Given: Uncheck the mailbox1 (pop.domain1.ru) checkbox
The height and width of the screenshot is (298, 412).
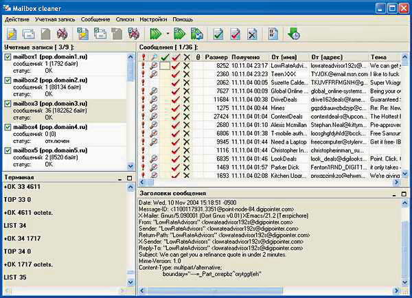Looking at the screenshot, I should coord(8,57).
